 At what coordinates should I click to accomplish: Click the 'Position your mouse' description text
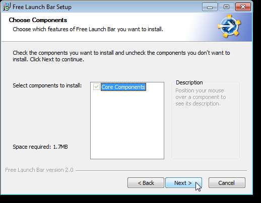click(x=201, y=97)
